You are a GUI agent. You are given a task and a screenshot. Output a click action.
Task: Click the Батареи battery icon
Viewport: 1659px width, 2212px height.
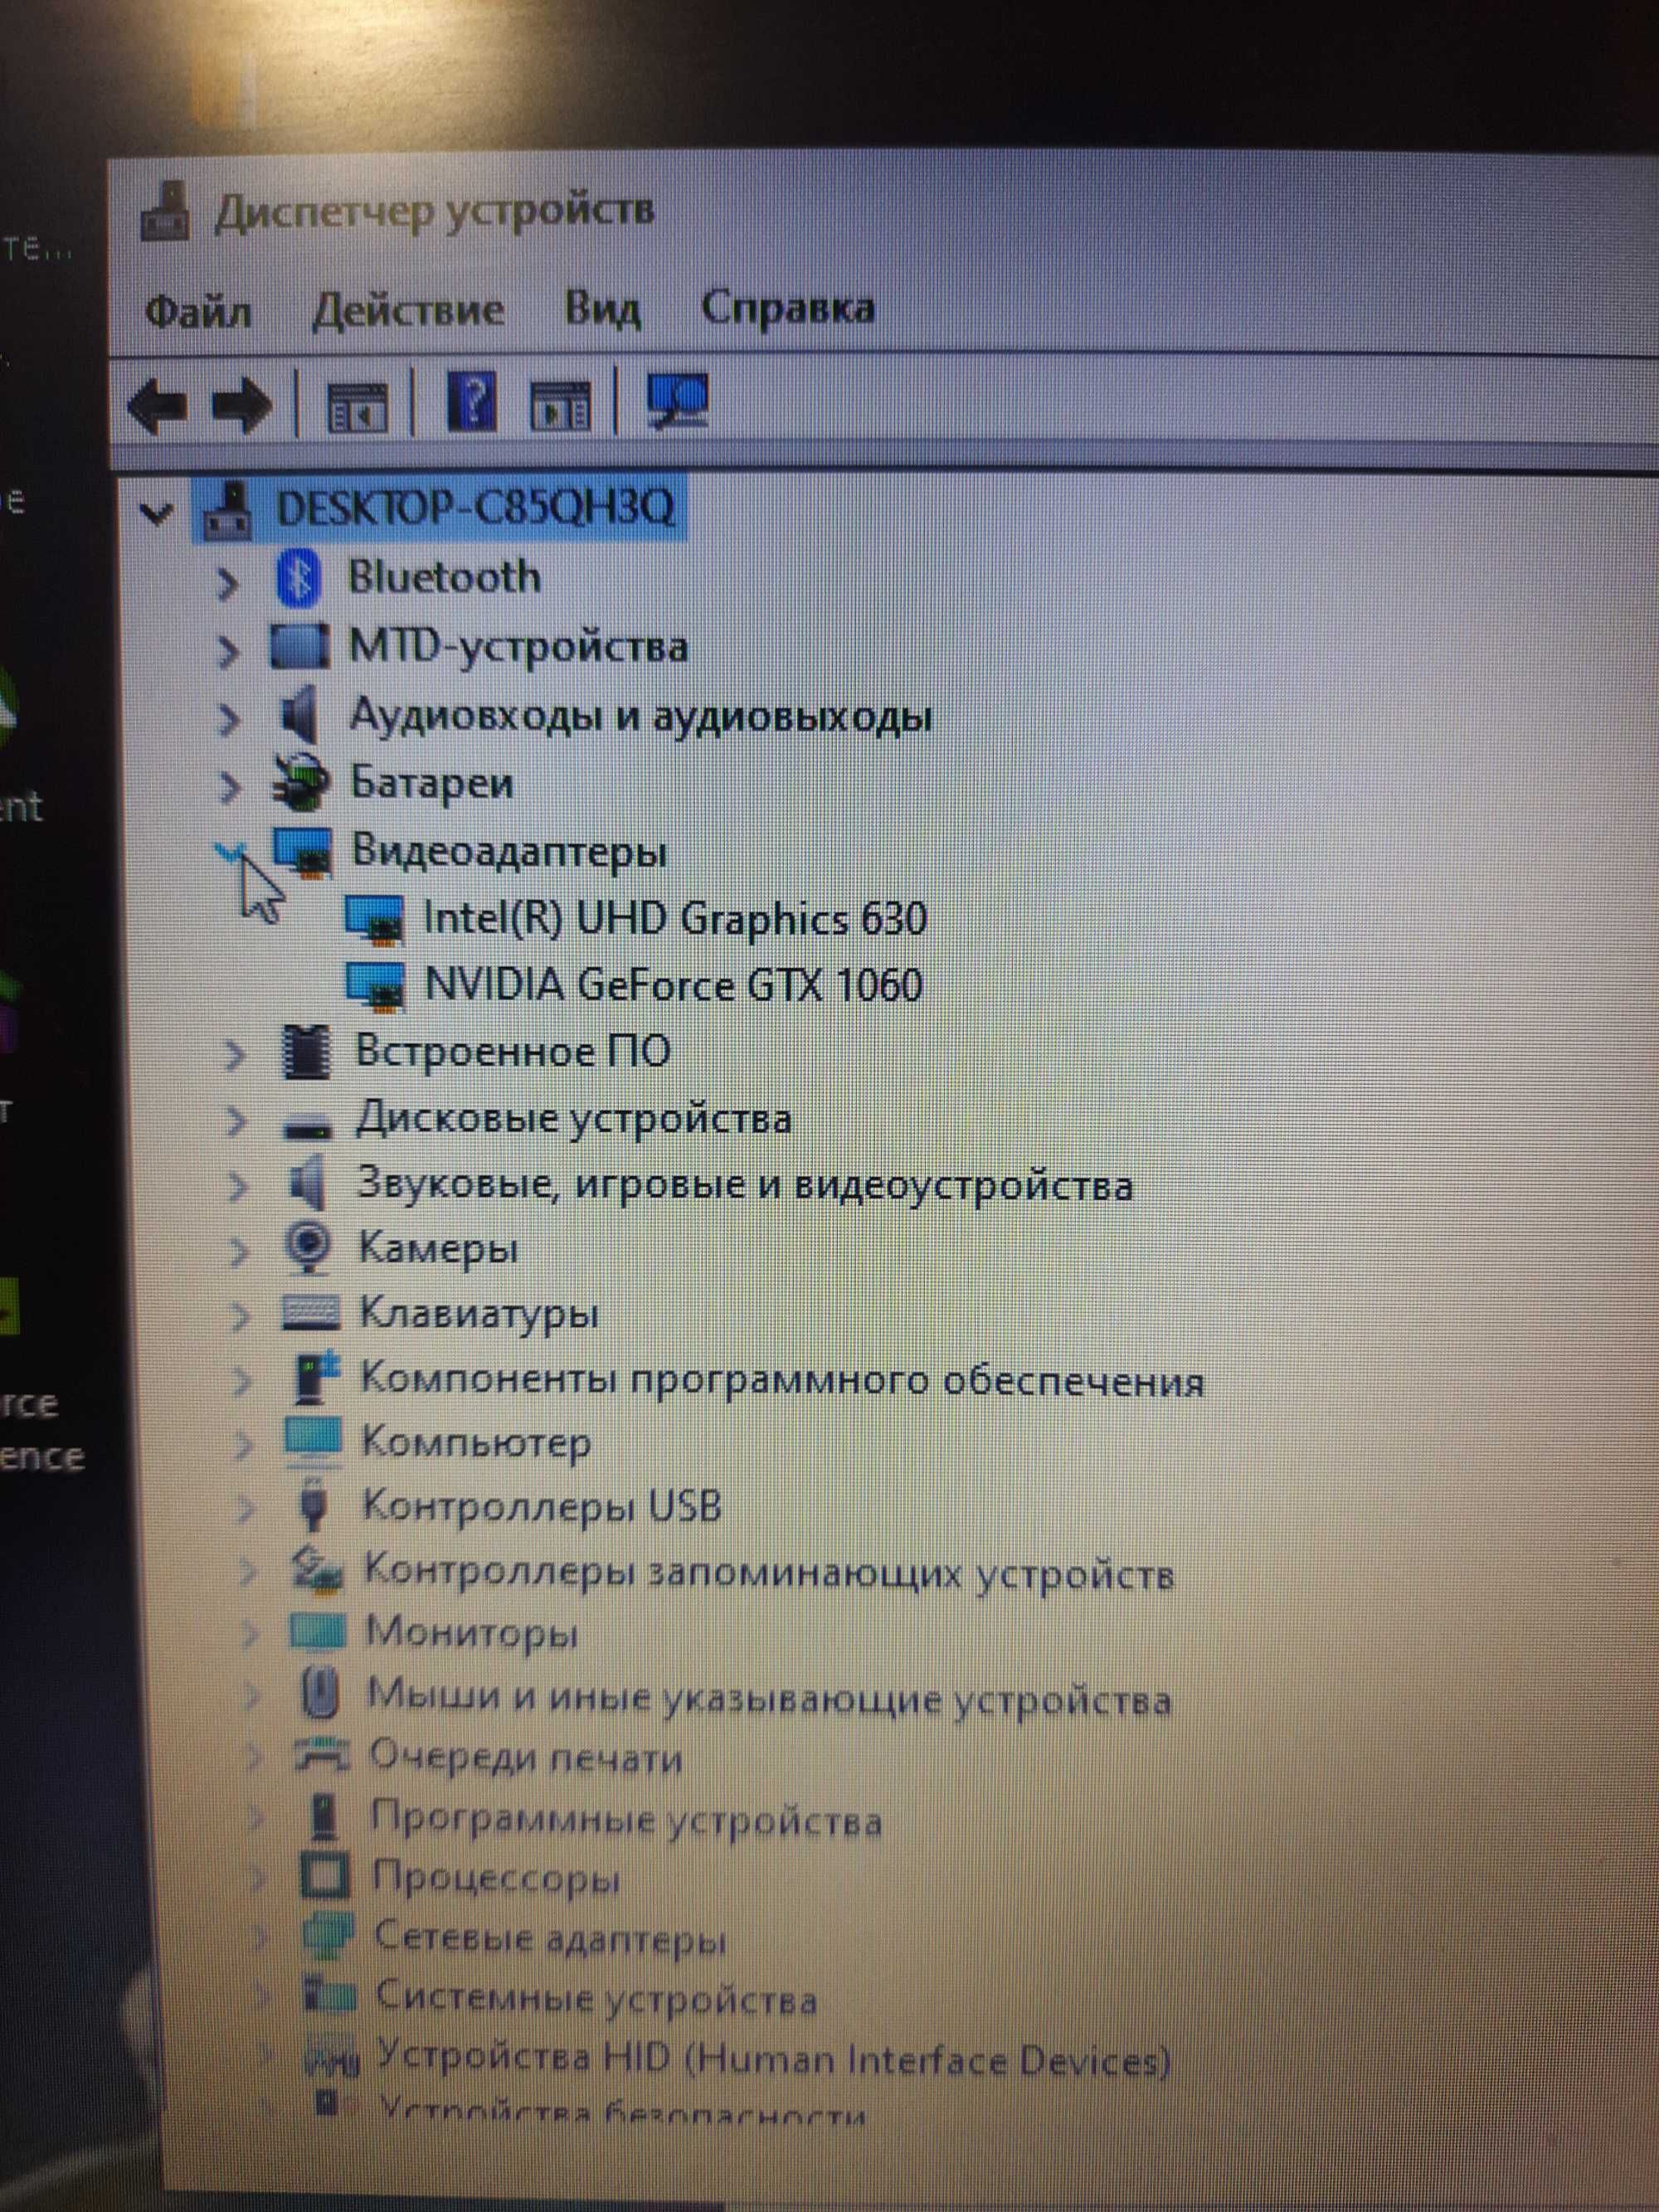click(300, 782)
